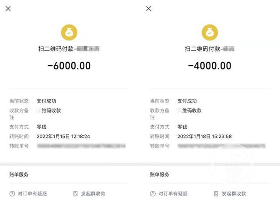Image resolution: width=280 pixels, height=203 pixels.
Task: Open 对订单有疑惑 text link for the 4000 payment
Action: pyautogui.click(x=172, y=193)
